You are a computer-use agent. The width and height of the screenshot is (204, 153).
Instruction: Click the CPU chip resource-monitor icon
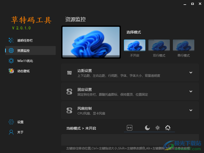(x=11, y=50)
